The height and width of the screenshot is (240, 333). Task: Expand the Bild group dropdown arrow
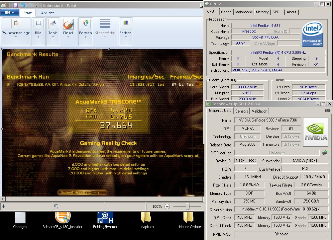click(x=39, y=37)
